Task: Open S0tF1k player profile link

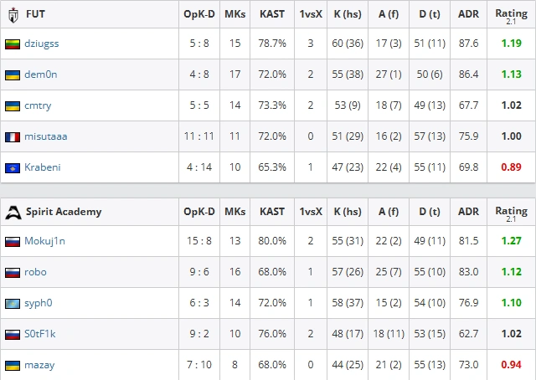Action: [x=40, y=334]
